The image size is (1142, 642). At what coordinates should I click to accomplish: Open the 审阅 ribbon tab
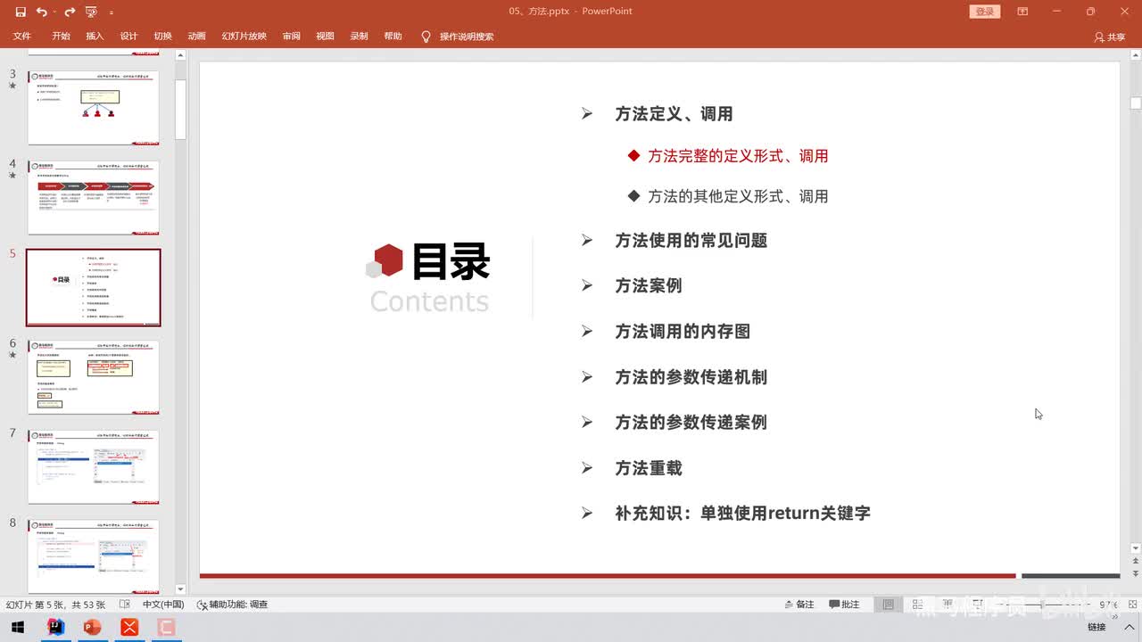[291, 37]
